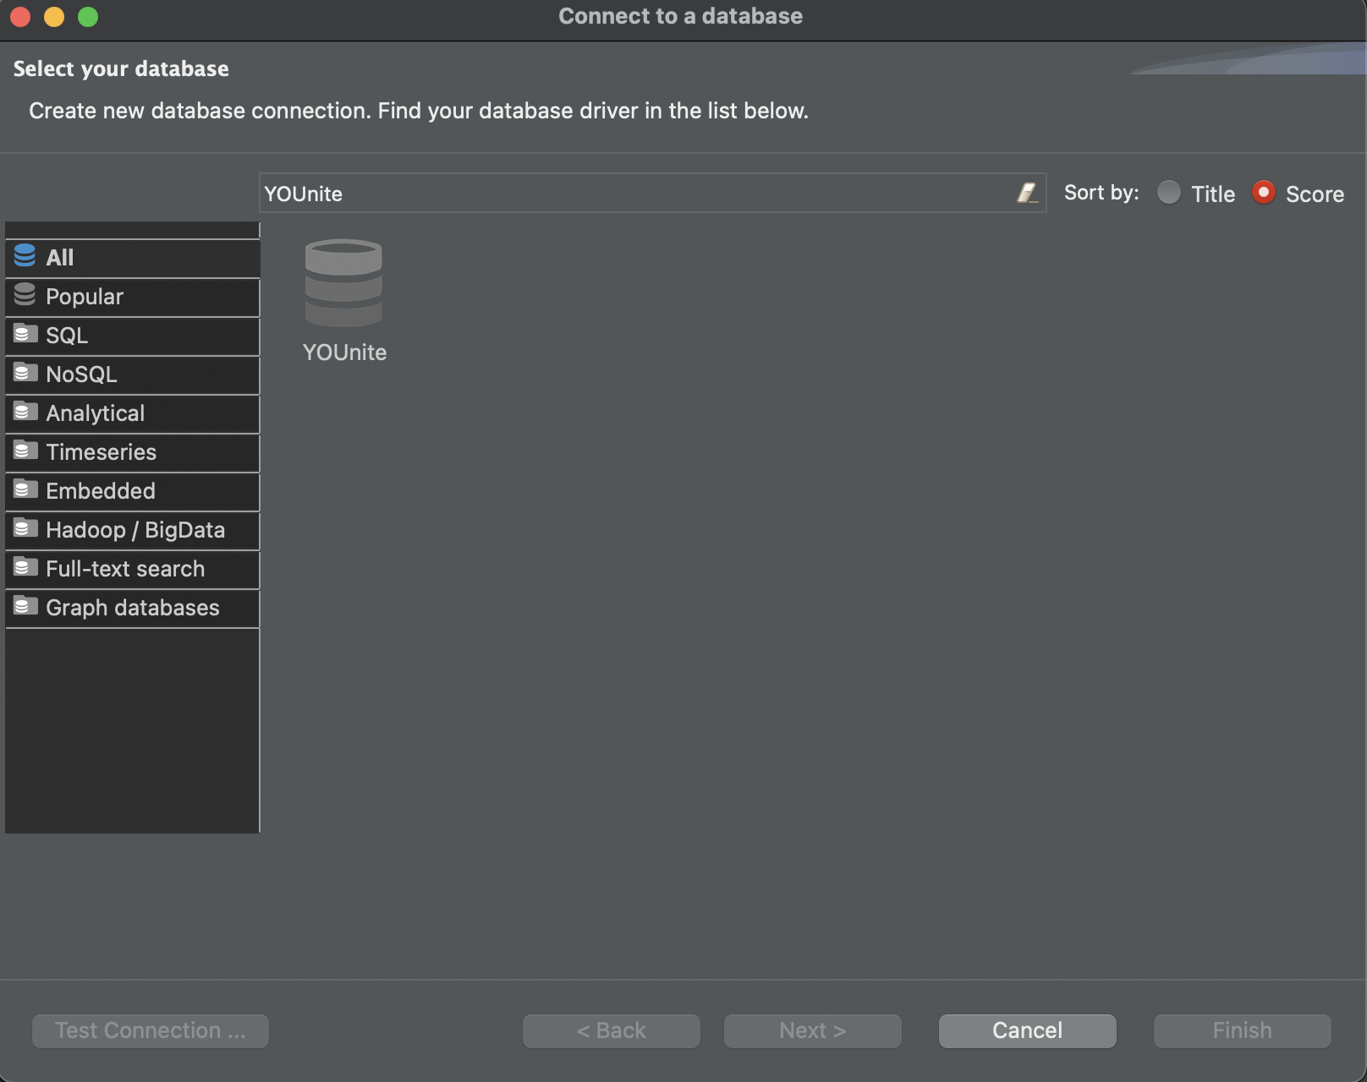Click the eraser icon to clear search
The height and width of the screenshot is (1082, 1367).
pyautogui.click(x=1026, y=194)
